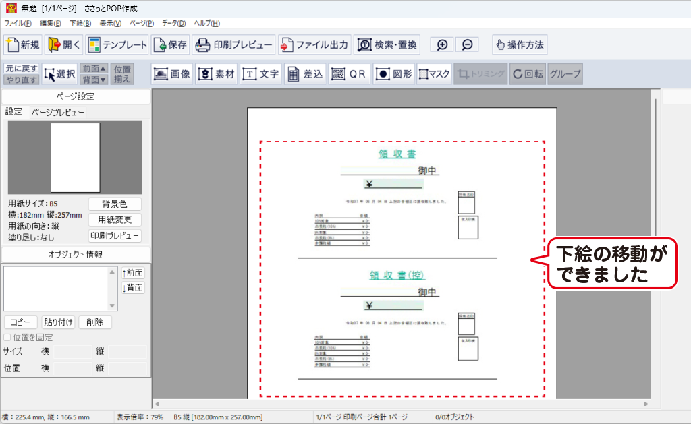
Task: Open a file with 開く icon
Action: pos(63,45)
